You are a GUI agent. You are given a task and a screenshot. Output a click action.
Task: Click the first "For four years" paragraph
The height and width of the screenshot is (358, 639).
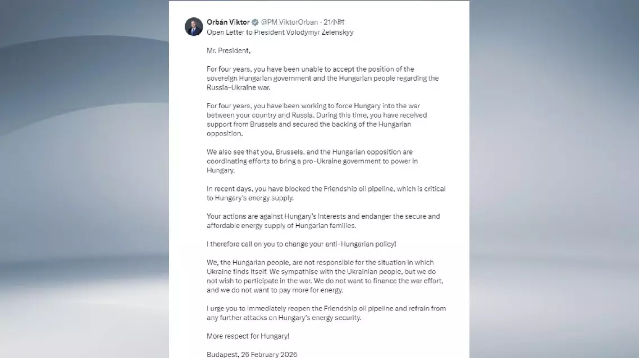pos(322,78)
